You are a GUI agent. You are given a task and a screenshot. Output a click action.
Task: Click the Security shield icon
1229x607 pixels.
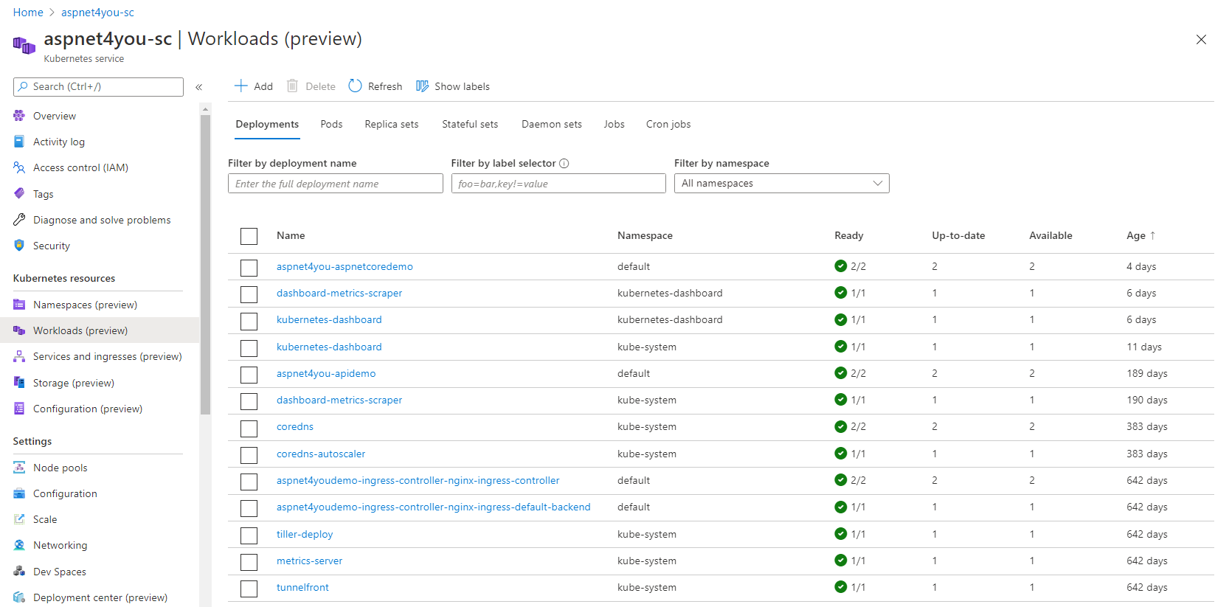(x=19, y=246)
